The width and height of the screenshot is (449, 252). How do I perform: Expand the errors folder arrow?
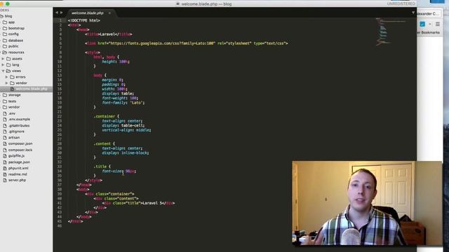point(7,77)
